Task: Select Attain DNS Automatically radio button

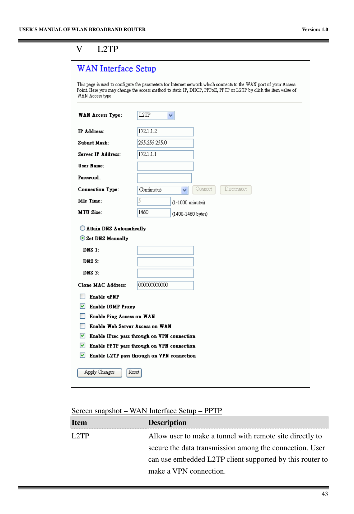Action: [x=82, y=228]
